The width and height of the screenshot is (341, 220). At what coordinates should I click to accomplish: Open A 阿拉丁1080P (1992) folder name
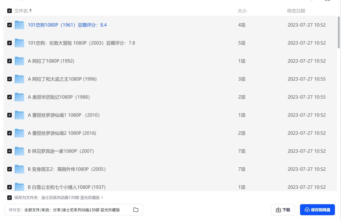(x=51, y=61)
